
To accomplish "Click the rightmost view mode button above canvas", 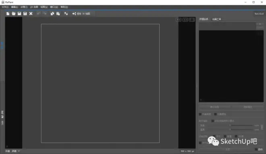I will click(x=192, y=20).
